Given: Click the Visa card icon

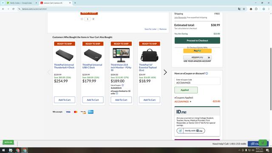Looking at the screenshot, I should [x=68, y=112].
